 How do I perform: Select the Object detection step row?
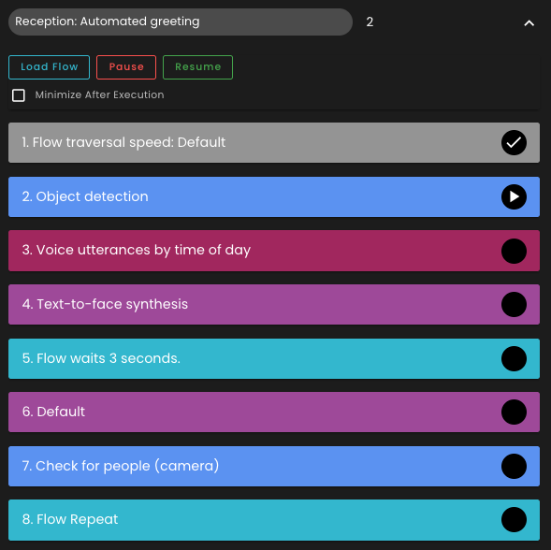click(274, 196)
